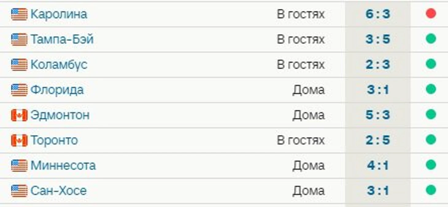
Task: Open the Эдмонтон team link
Action: tap(60, 115)
